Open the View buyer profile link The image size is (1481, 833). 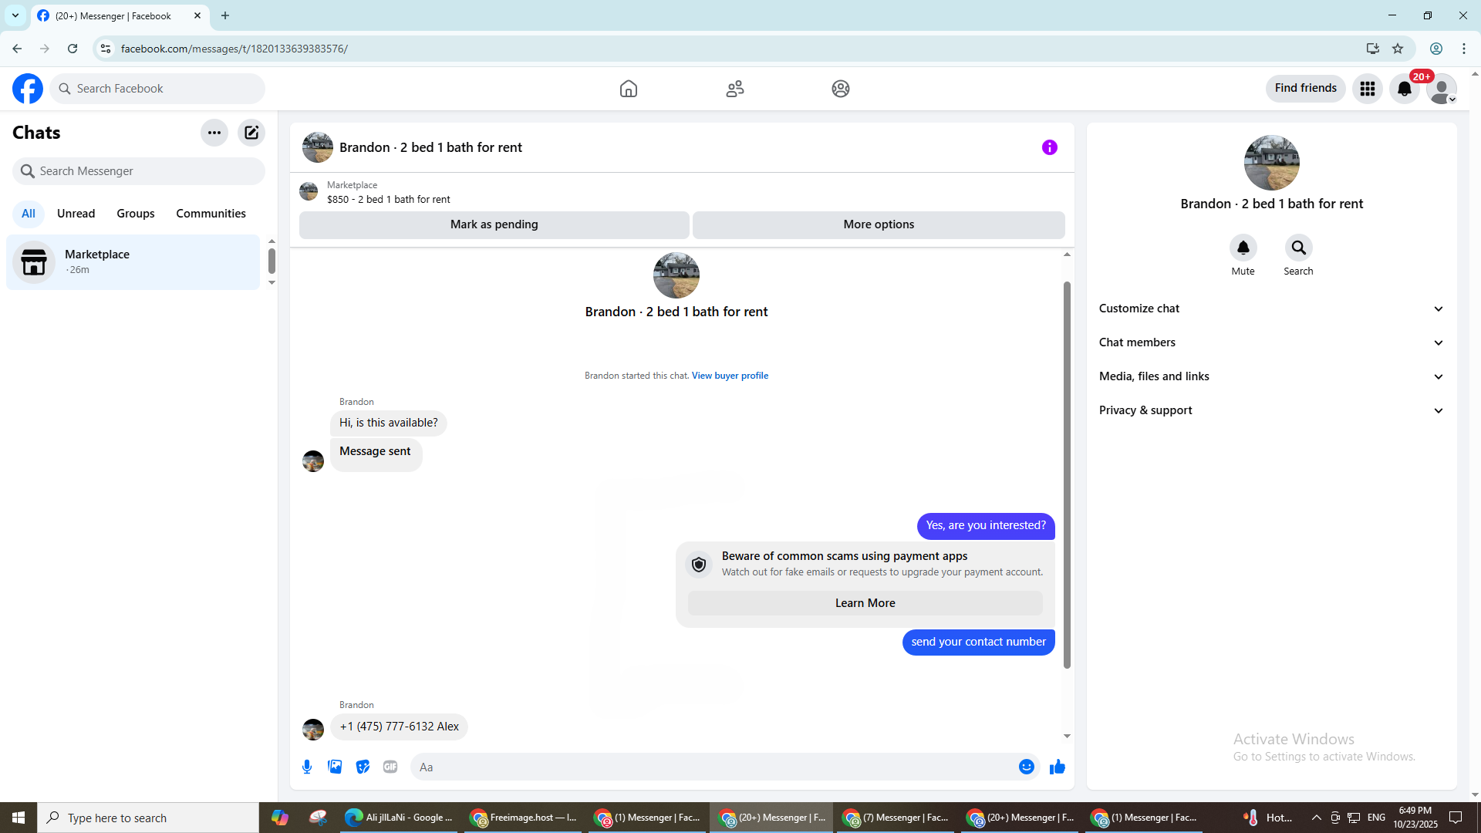pos(730,376)
